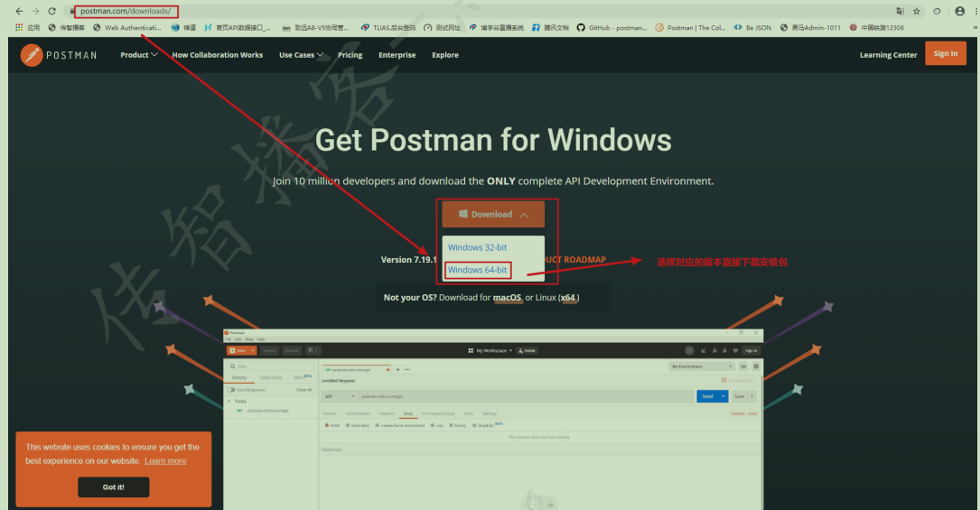Open the 博学谷直播系统 bookmark

496,27
